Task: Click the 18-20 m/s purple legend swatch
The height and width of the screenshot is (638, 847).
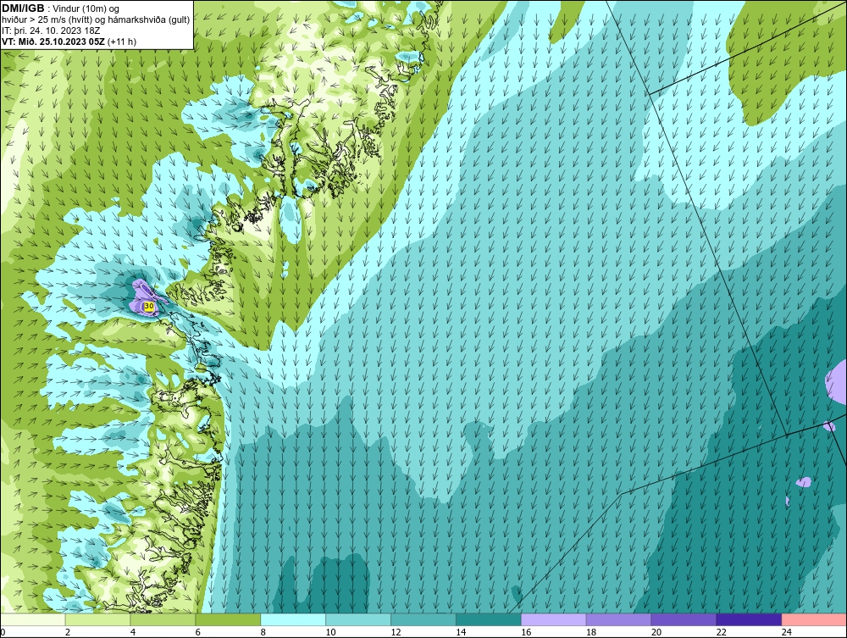Action: coord(618,619)
